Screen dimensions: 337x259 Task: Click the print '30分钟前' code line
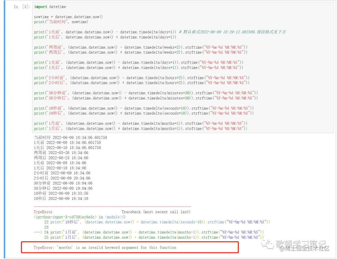146,93
